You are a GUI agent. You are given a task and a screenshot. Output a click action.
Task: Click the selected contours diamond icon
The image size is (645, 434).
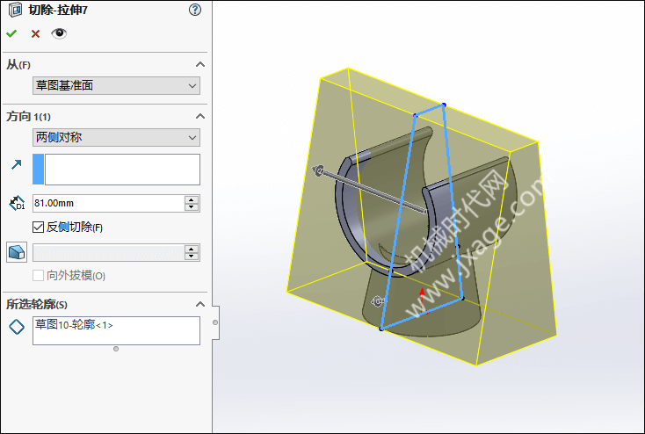pos(17,327)
